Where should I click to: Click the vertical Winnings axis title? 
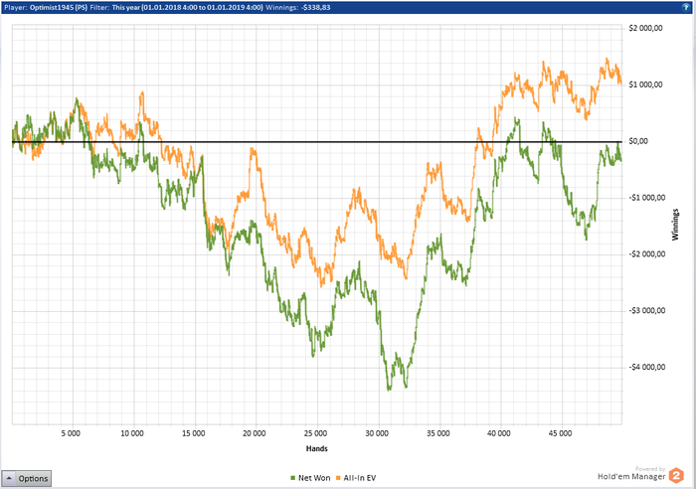point(675,225)
